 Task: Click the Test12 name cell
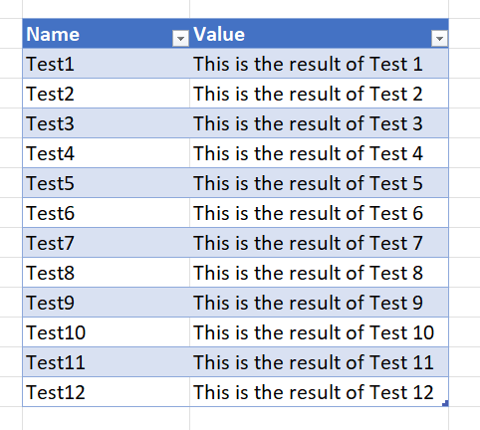pos(107,392)
